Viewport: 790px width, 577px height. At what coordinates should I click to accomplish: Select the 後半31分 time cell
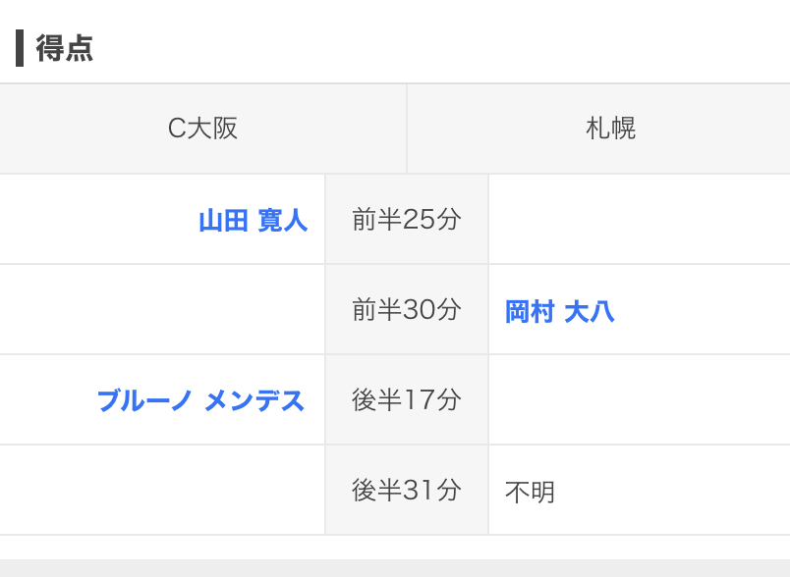406,491
